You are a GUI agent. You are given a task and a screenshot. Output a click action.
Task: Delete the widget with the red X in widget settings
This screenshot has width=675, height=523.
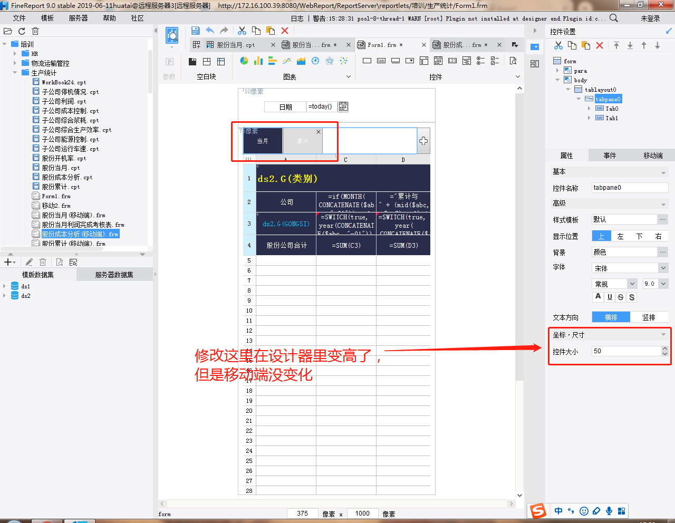coord(600,45)
